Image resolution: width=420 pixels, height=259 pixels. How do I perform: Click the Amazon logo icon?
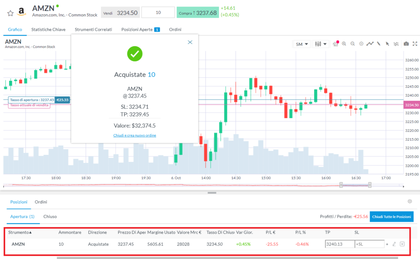[x=21, y=12]
